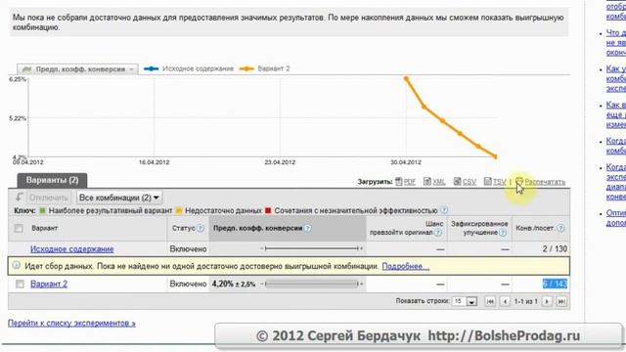Switch to the Варианты (2) tab
Viewport: 626px width, 352px height.
point(52,180)
